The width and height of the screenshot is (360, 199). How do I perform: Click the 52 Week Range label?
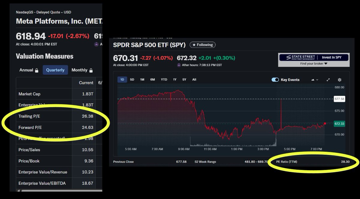[x=205, y=162]
